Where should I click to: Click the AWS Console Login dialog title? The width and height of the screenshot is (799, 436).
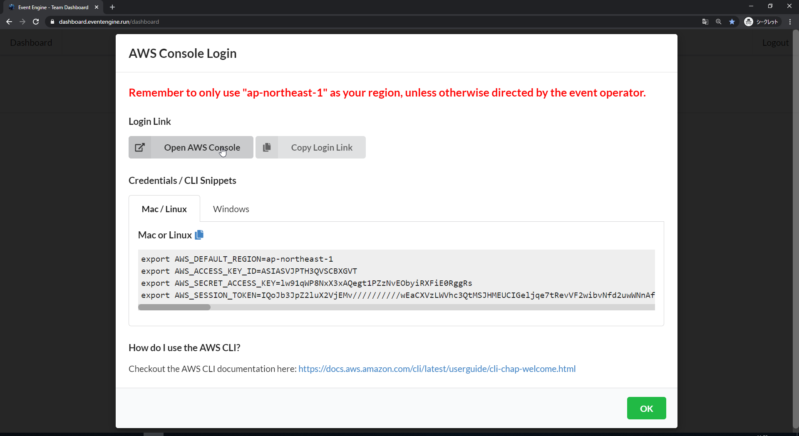pyautogui.click(x=182, y=53)
